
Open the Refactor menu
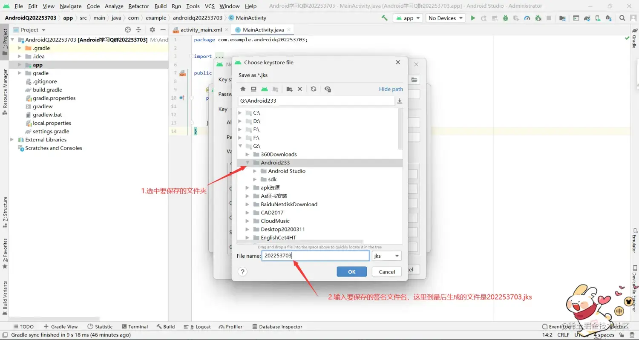[x=138, y=6]
